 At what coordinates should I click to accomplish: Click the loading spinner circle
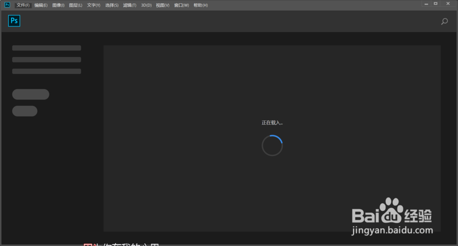pos(272,145)
